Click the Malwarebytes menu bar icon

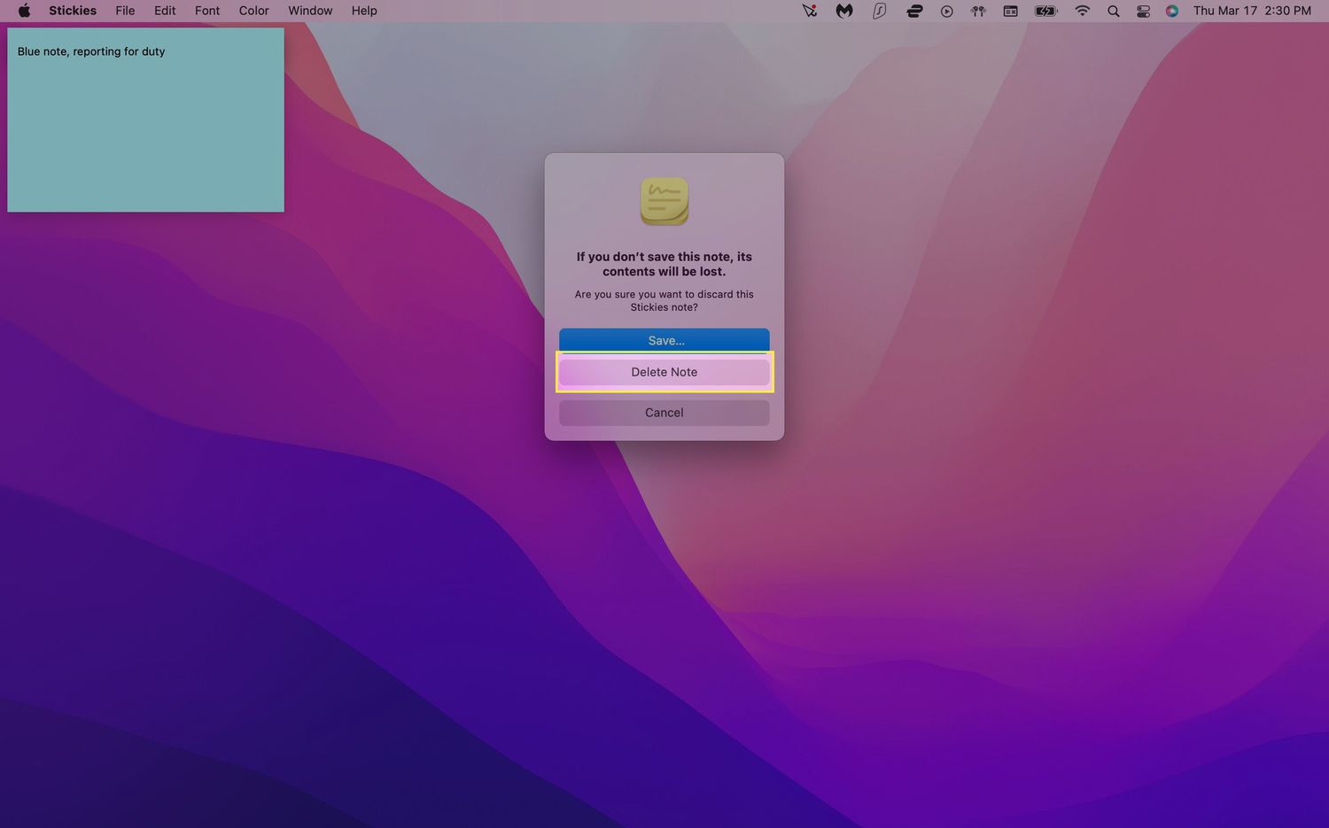tap(843, 11)
